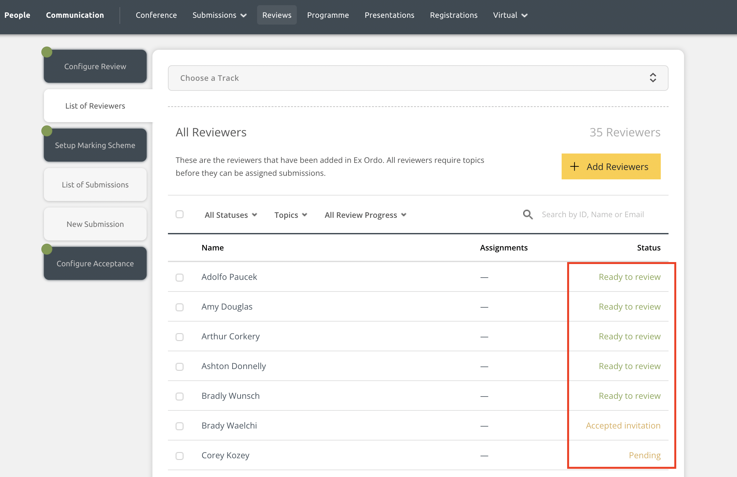Screen dimensions: 737x477
Task: Tick the checkbox beside Corey Kozey
Action: coord(180,456)
